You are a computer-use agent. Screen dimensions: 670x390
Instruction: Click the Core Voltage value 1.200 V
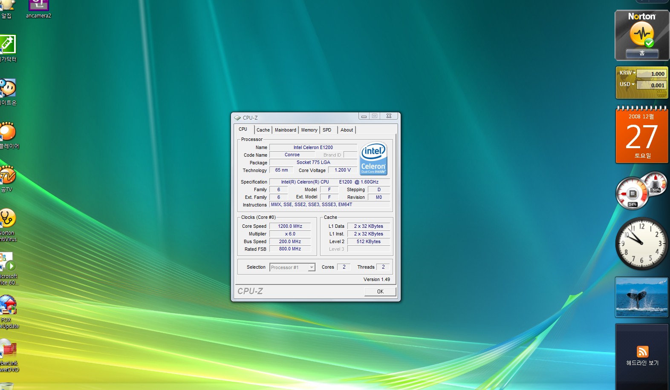[343, 170]
